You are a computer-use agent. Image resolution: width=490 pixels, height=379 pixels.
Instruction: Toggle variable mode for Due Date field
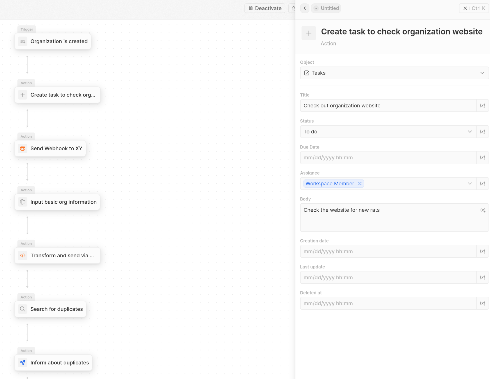483,157
